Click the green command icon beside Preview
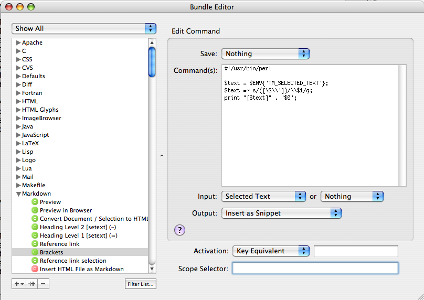 [35, 202]
